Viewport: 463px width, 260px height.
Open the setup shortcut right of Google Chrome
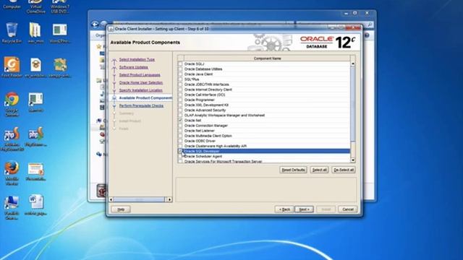[35, 102]
